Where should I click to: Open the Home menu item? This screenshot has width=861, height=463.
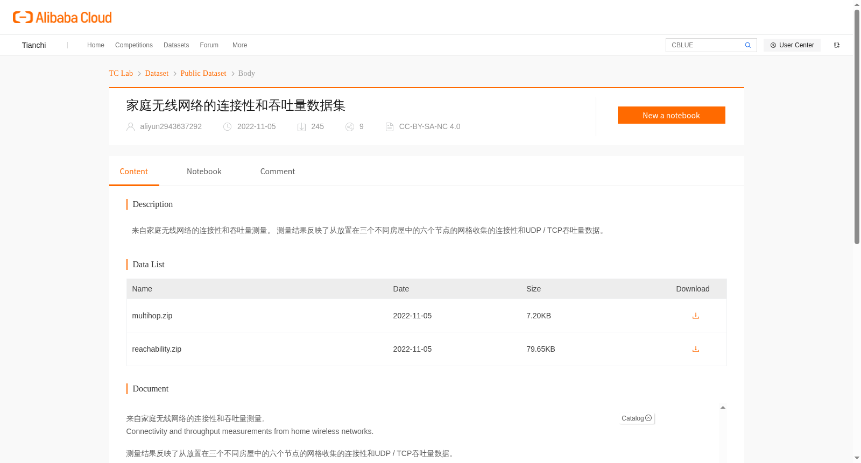tap(96, 45)
